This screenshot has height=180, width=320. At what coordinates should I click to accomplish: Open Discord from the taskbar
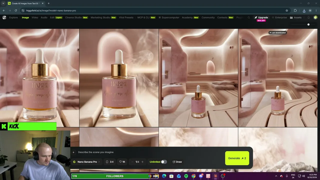pos(201,176)
